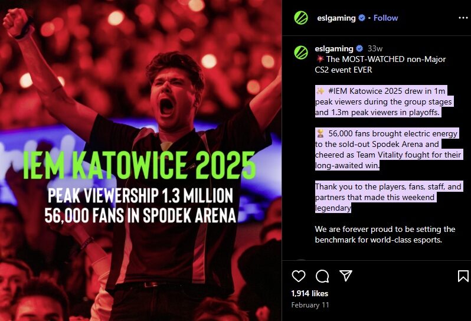Click the February 11 post date
Viewport: 471px width, 321px height.
[310, 305]
